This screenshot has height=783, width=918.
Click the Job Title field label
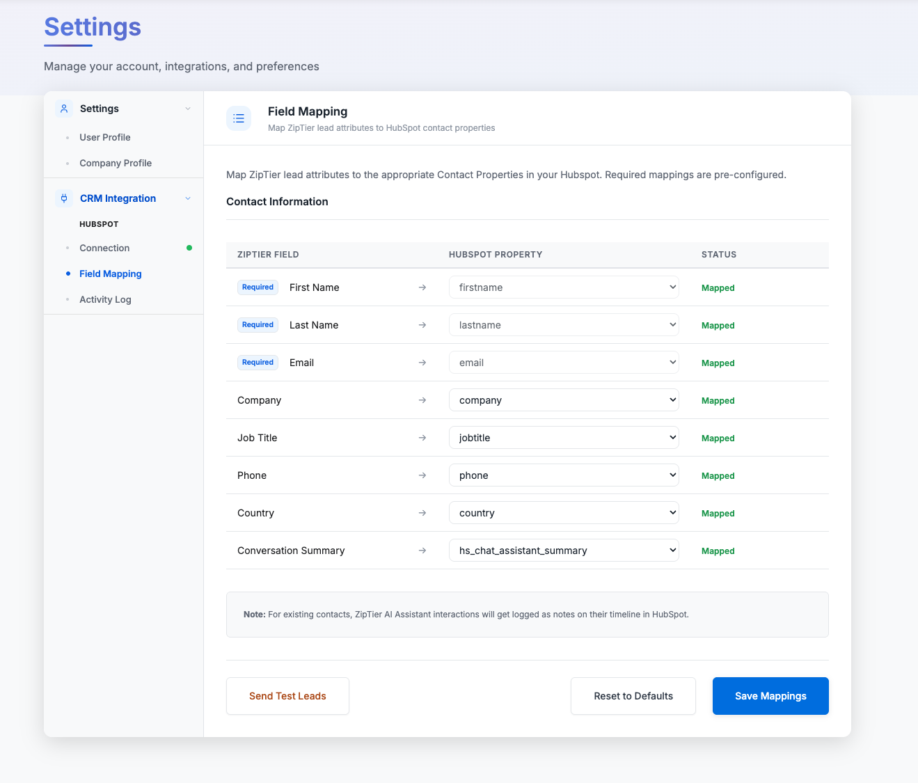[258, 438]
